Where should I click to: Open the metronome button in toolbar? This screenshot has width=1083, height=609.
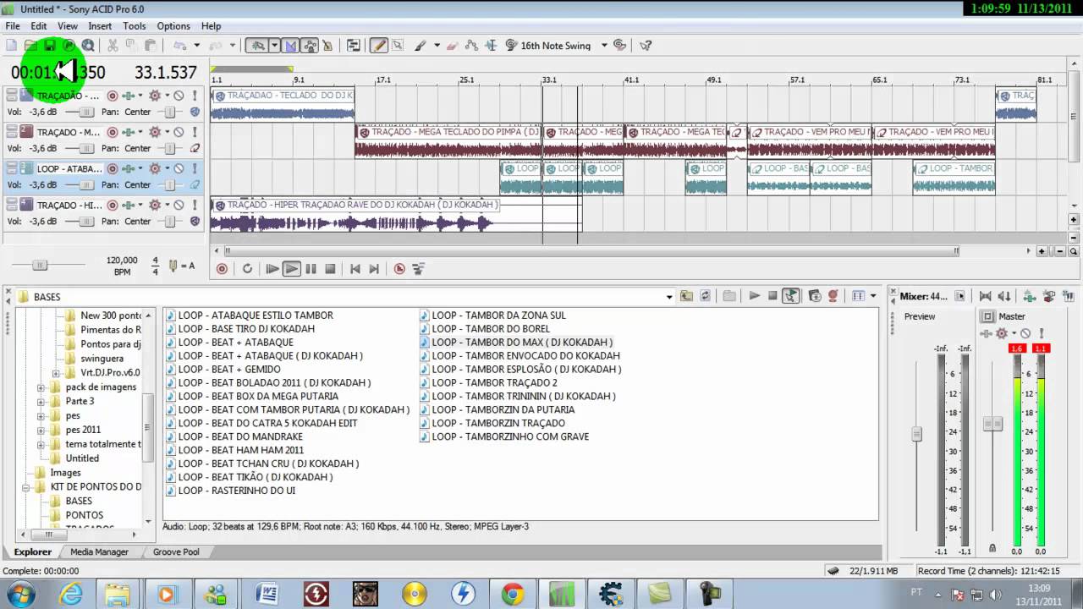(327, 46)
